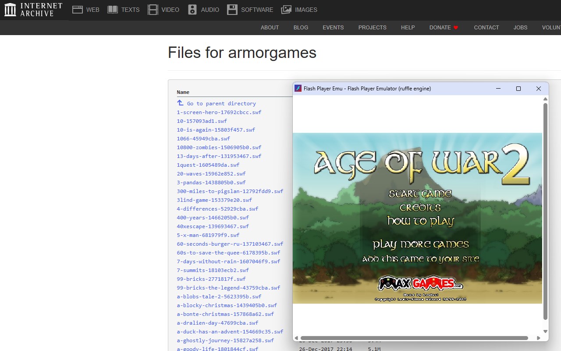
Task: Open 10-is-again-15803f457.swf file link
Action: [216, 130]
